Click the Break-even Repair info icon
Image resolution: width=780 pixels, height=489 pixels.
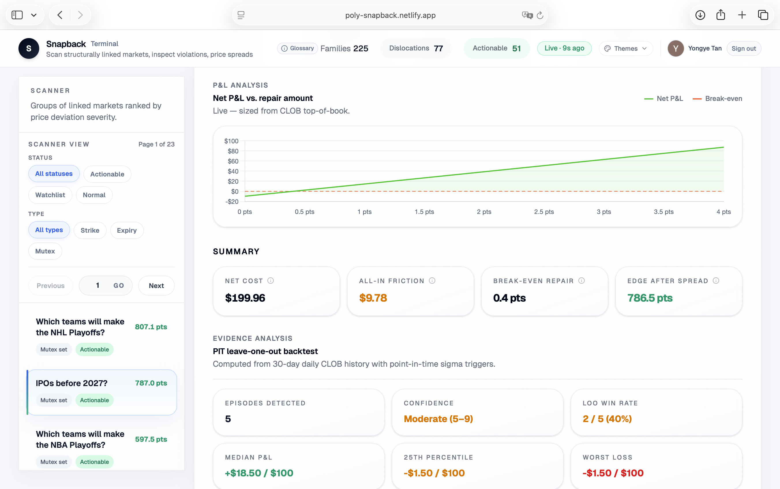(x=581, y=281)
